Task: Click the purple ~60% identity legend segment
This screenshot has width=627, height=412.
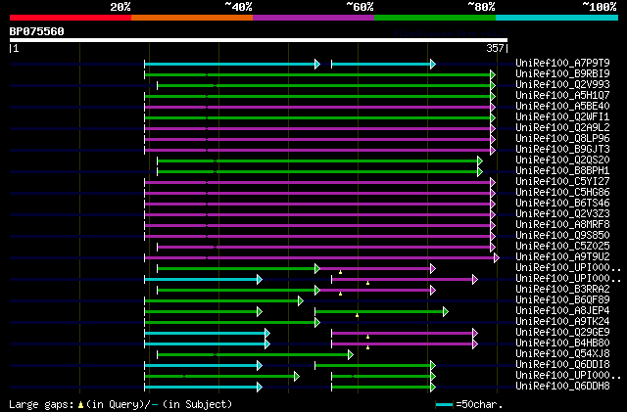Action: (313, 18)
